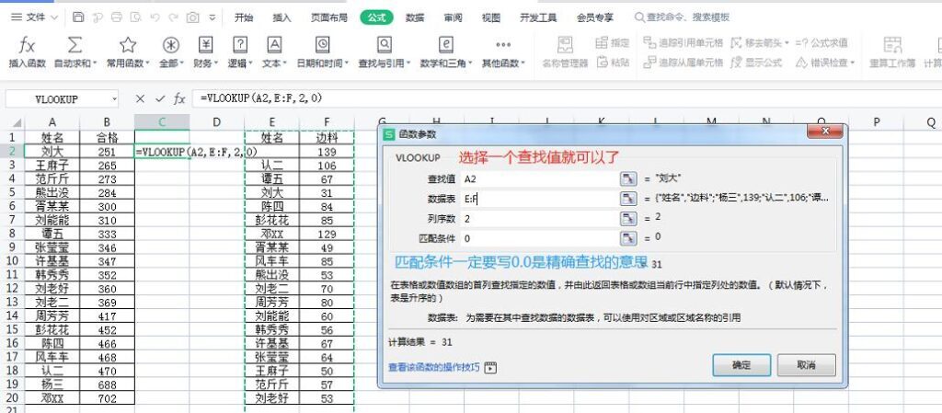This screenshot has width=942, height=413.
Task: Click the 列序数 input field
Action: pos(539,219)
